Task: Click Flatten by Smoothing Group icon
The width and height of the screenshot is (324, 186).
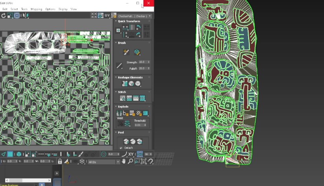Action: [132, 113]
